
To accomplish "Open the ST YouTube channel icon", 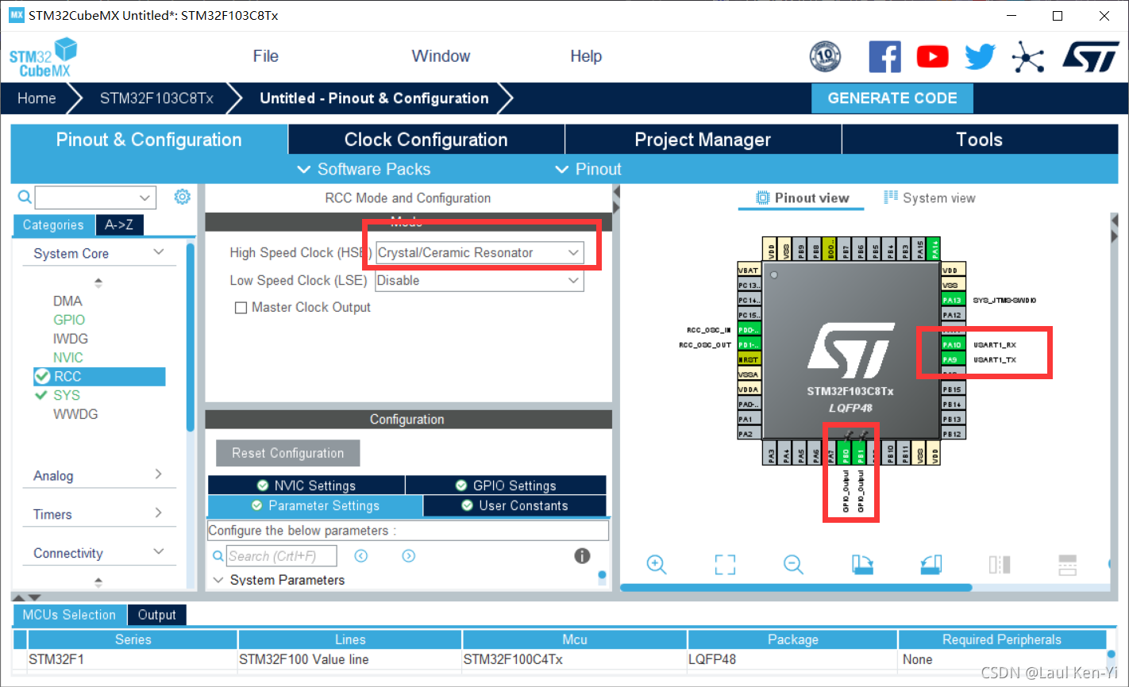I will point(932,56).
